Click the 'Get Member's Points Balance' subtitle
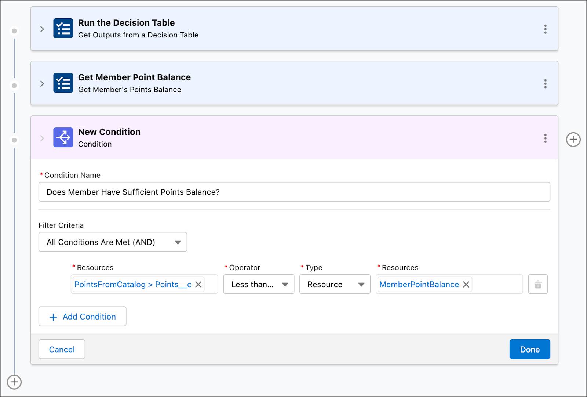The width and height of the screenshot is (587, 397). (x=130, y=90)
